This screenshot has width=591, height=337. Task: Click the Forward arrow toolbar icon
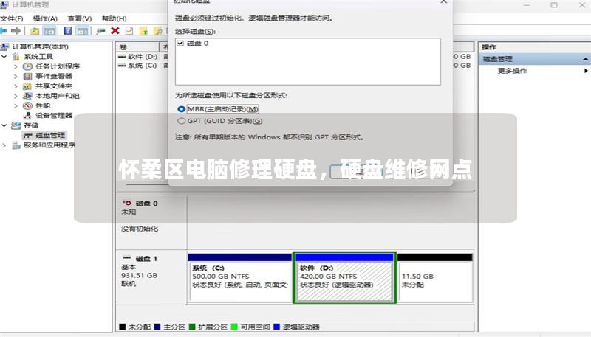(16, 31)
